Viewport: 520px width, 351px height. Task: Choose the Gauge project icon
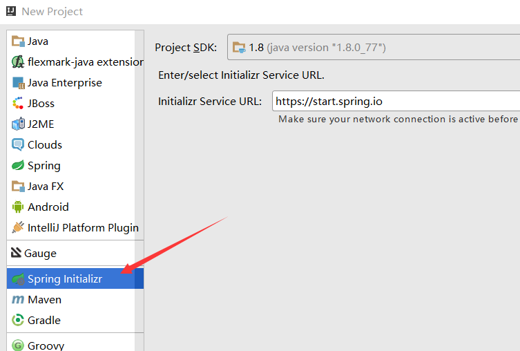(x=16, y=253)
